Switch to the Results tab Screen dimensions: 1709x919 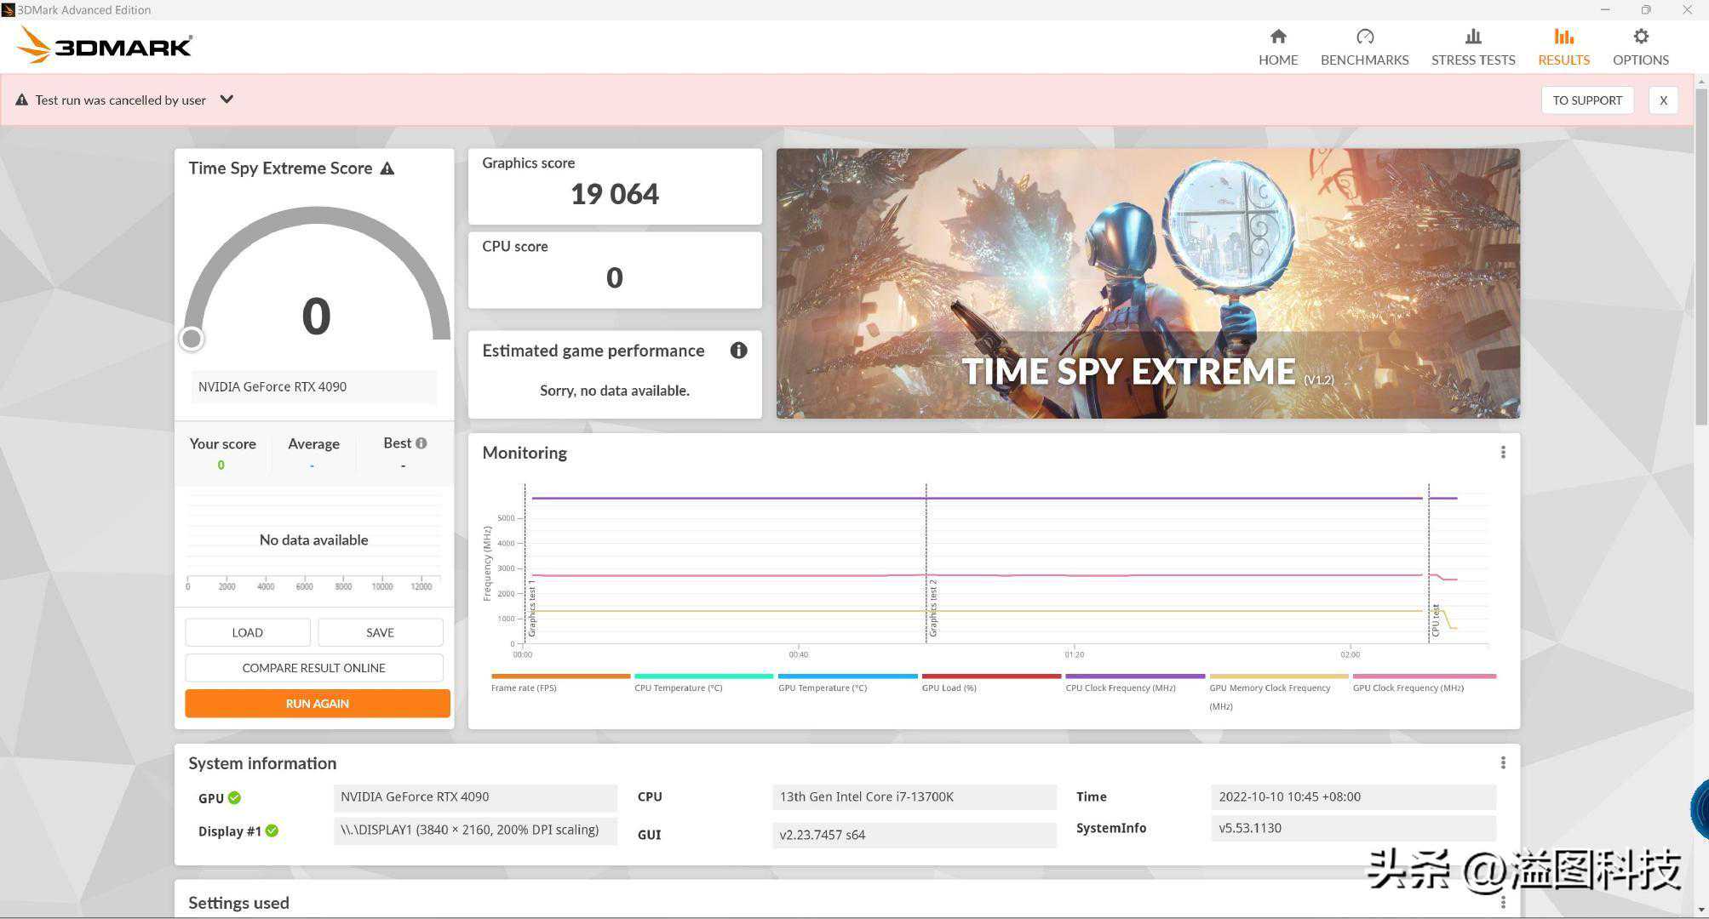coord(1563,47)
